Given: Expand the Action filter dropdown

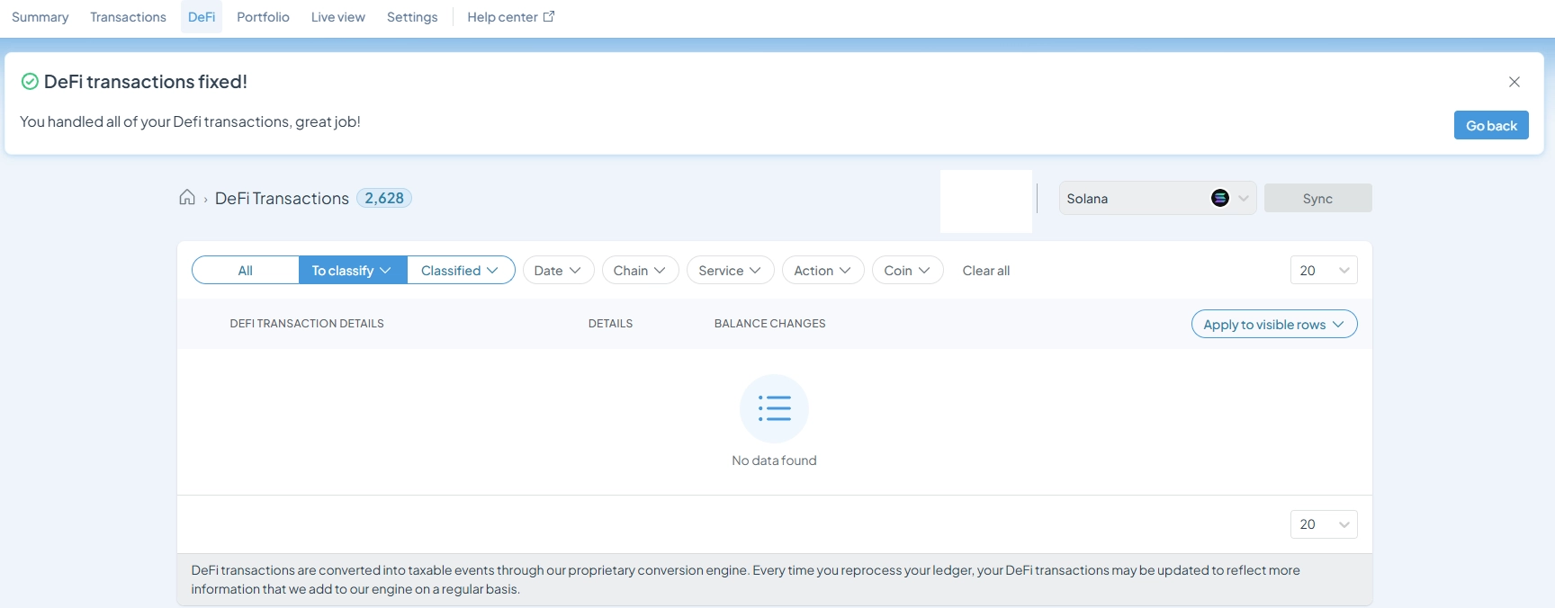Looking at the screenshot, I should (x=822, y=271).
